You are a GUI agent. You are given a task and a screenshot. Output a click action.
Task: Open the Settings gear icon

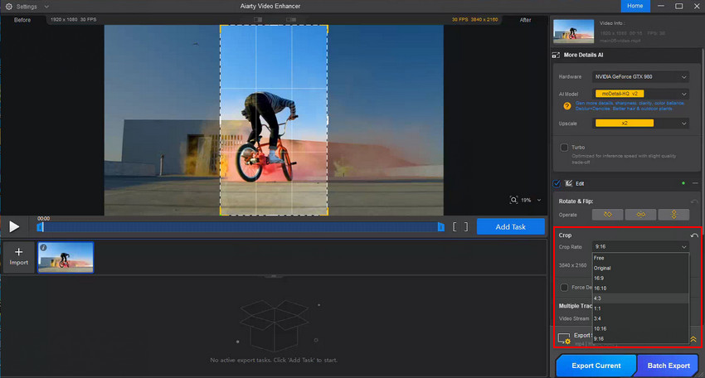pyautogui.click(x=8, y=7)
